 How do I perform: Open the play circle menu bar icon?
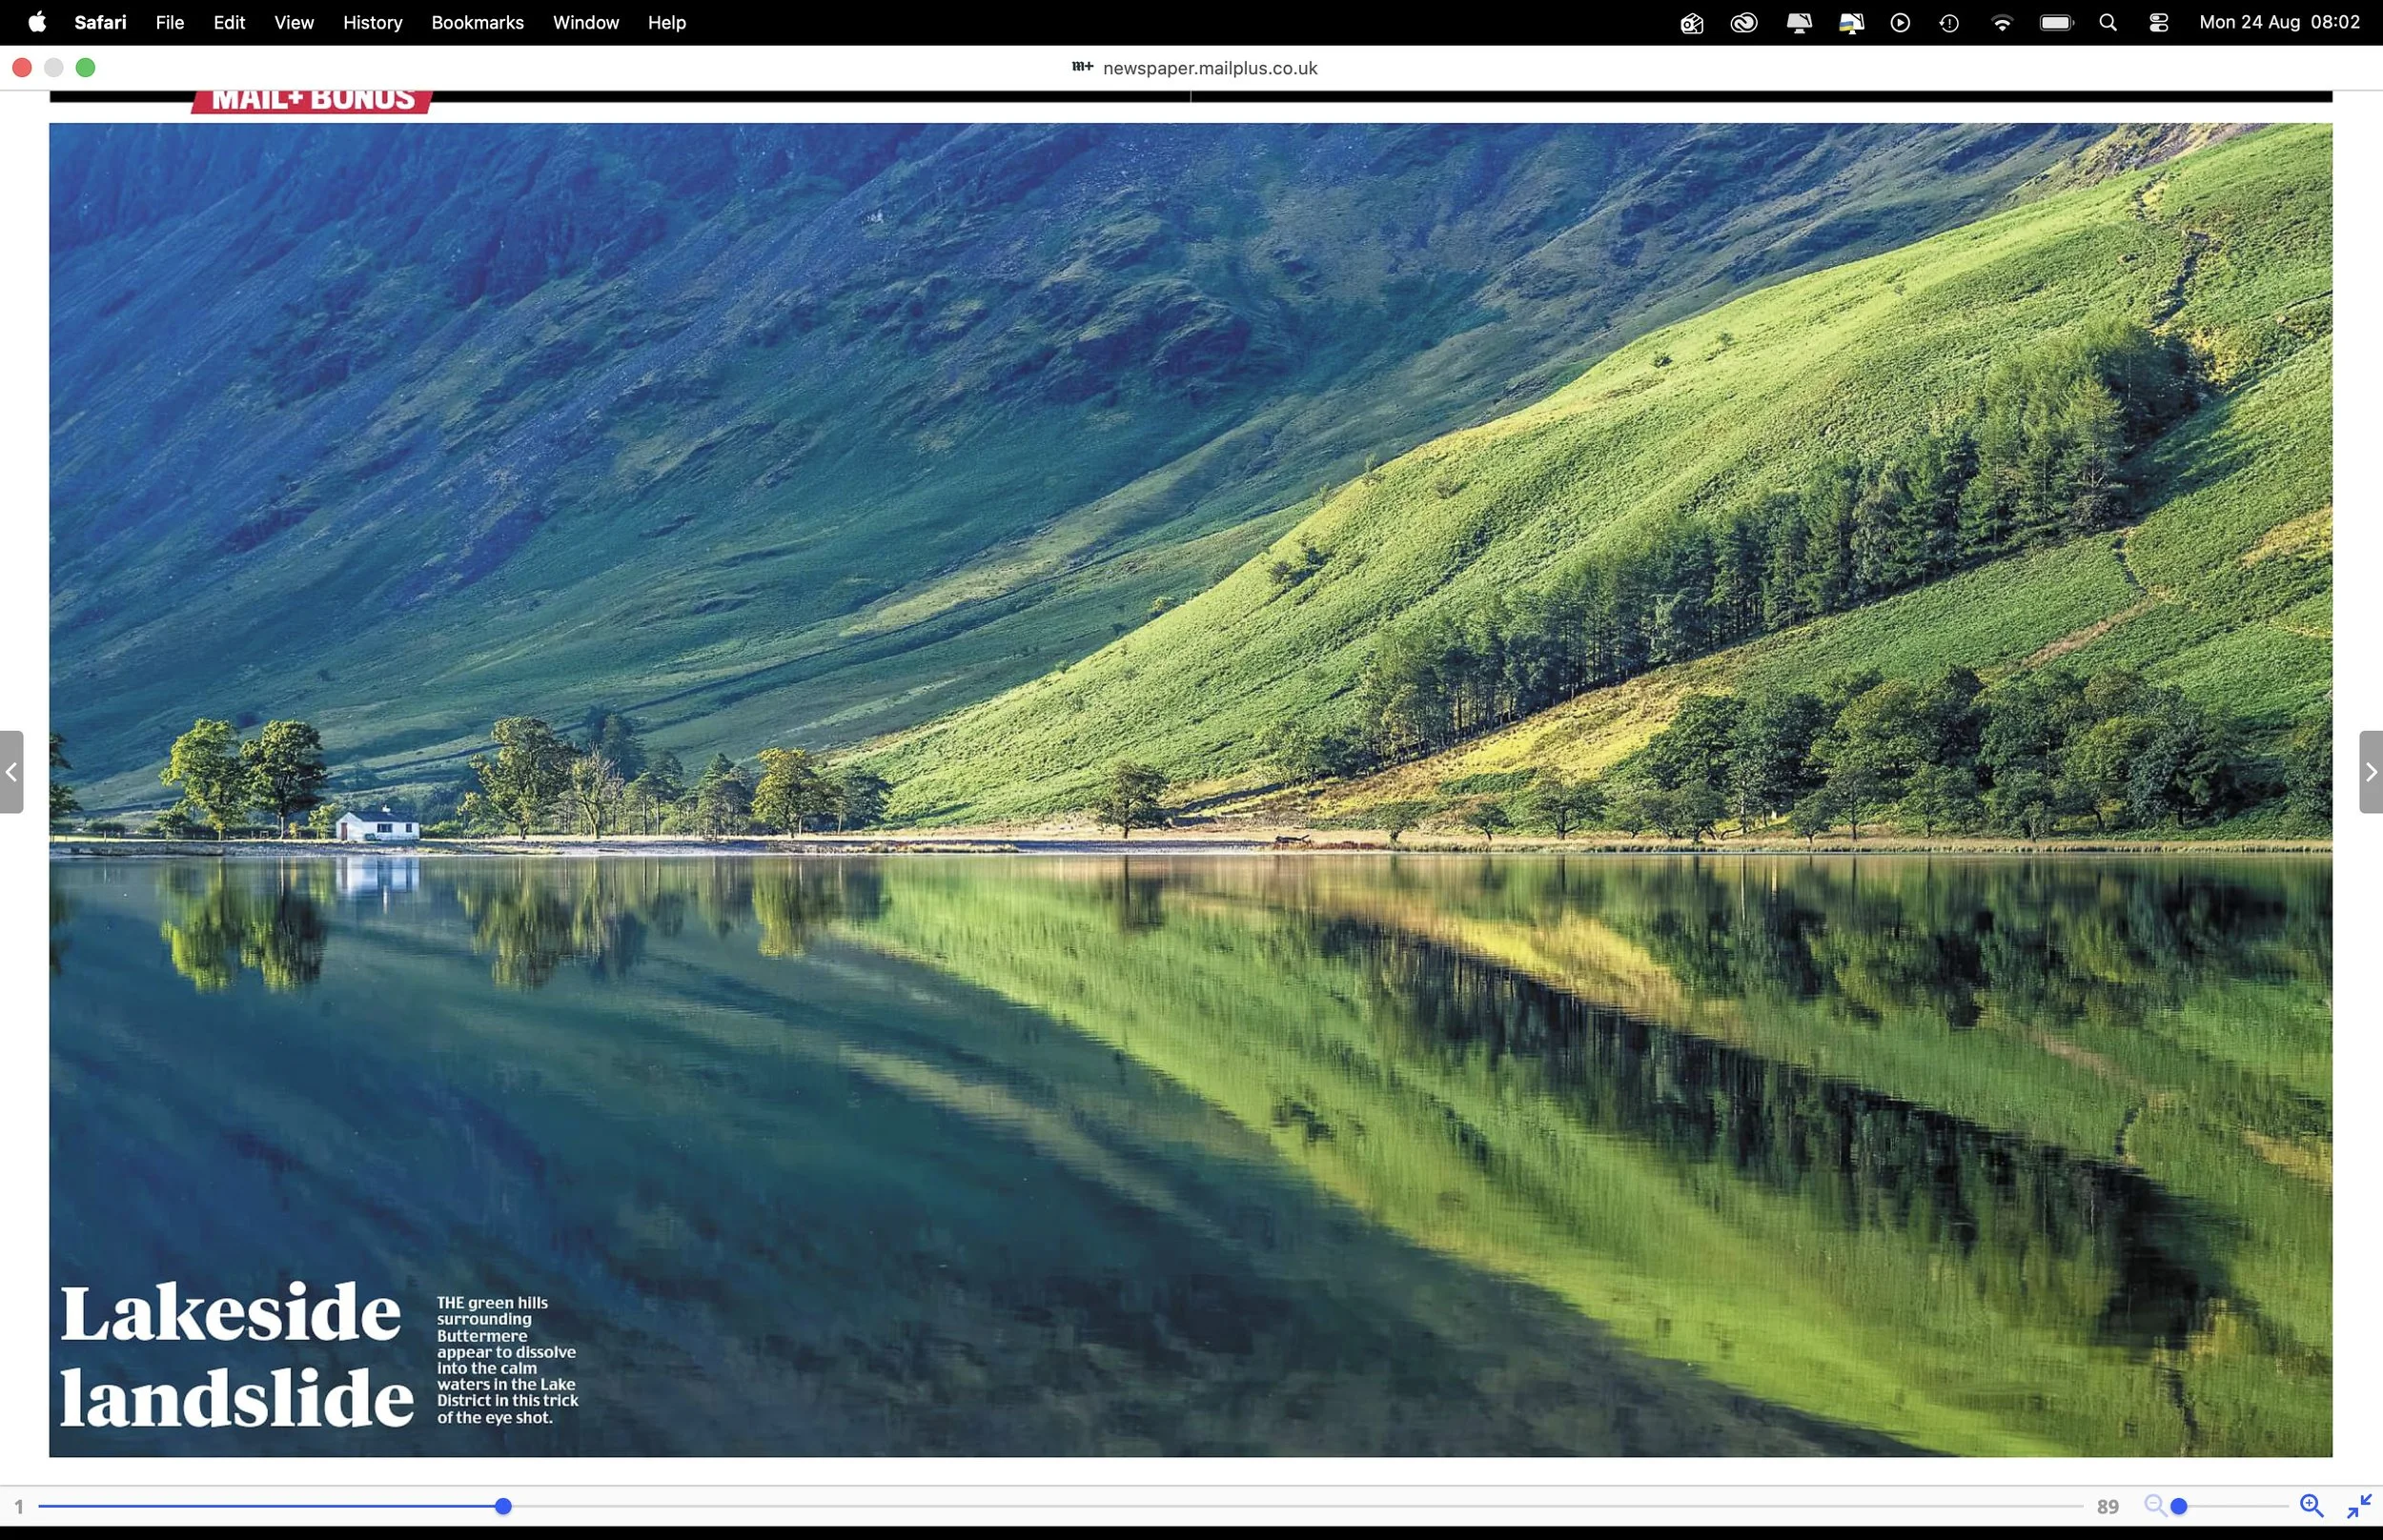(1900, 22)
